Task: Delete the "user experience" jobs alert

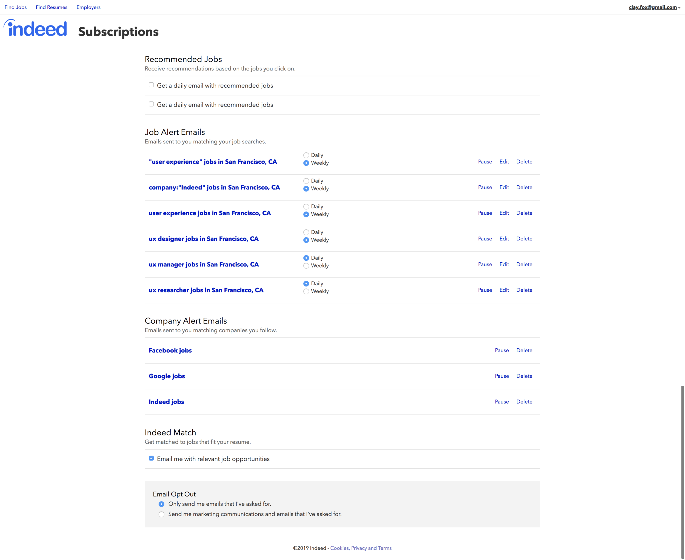Action: pyautogui.click(x=524, y=162)
